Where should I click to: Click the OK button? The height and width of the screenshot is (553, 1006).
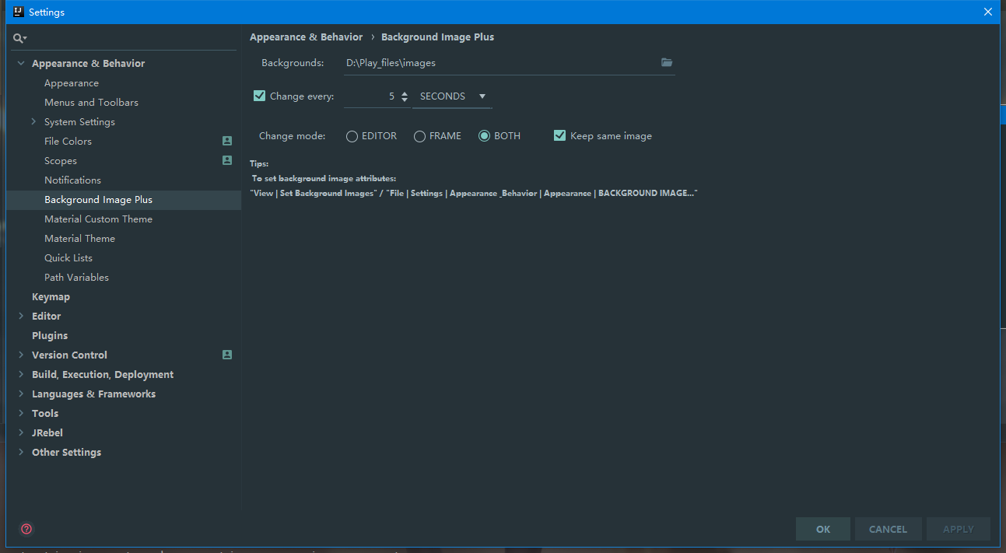tap(823, 529)
